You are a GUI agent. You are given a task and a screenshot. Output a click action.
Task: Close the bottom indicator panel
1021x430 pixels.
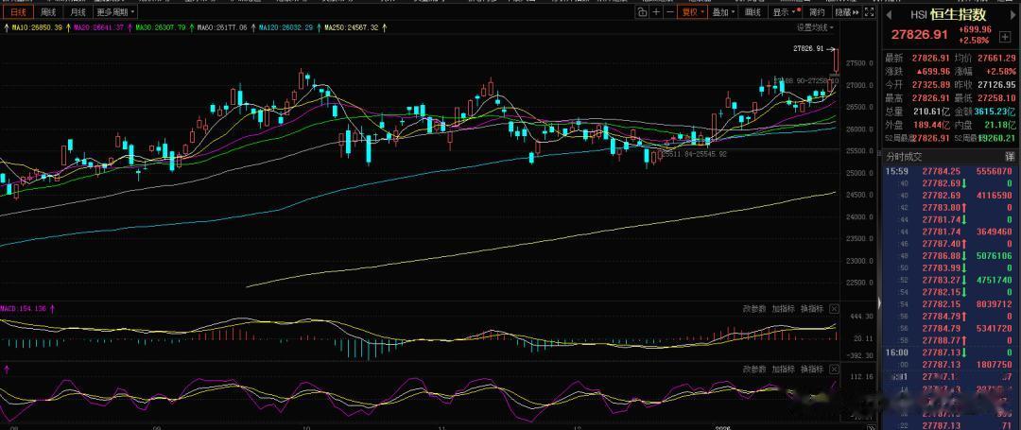(834, 369)
